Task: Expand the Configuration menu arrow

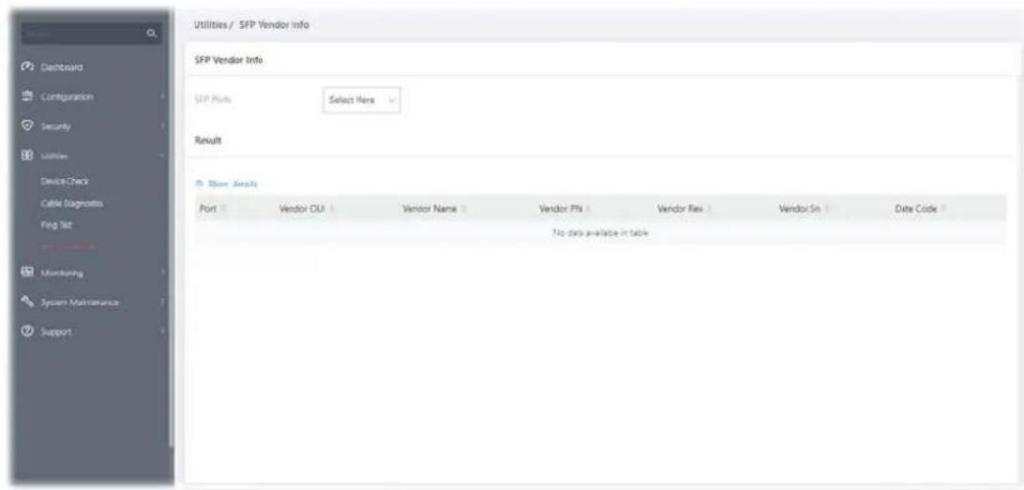Action: (x=164, y=97)
